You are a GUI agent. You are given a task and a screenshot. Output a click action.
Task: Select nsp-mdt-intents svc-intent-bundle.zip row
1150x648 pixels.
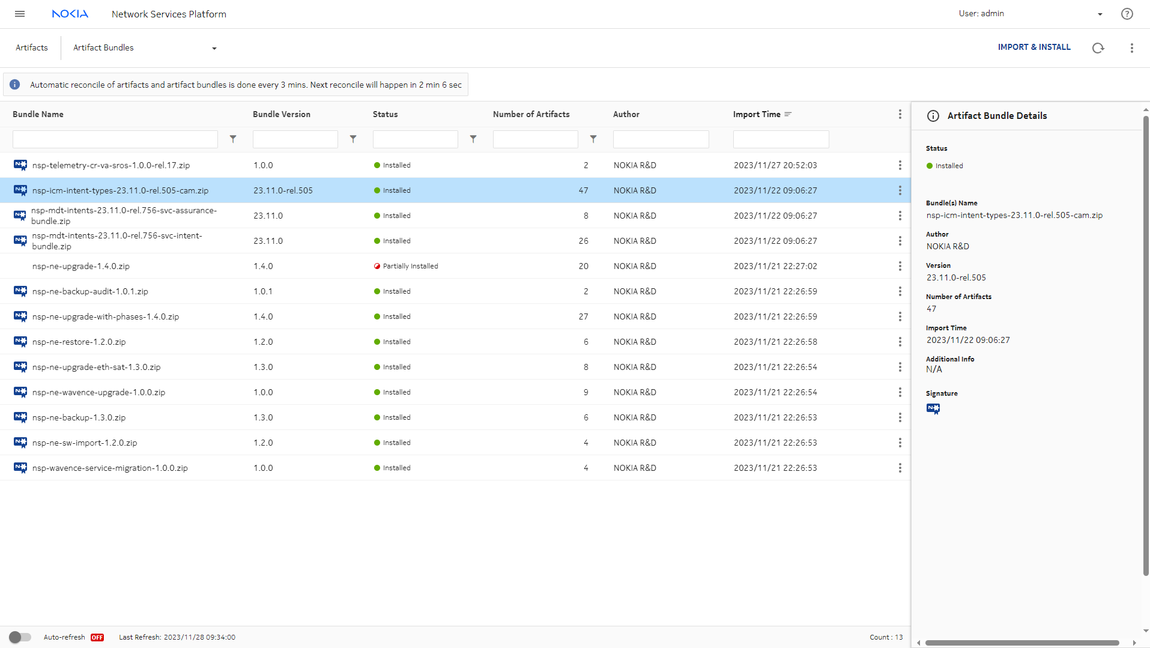455,241
